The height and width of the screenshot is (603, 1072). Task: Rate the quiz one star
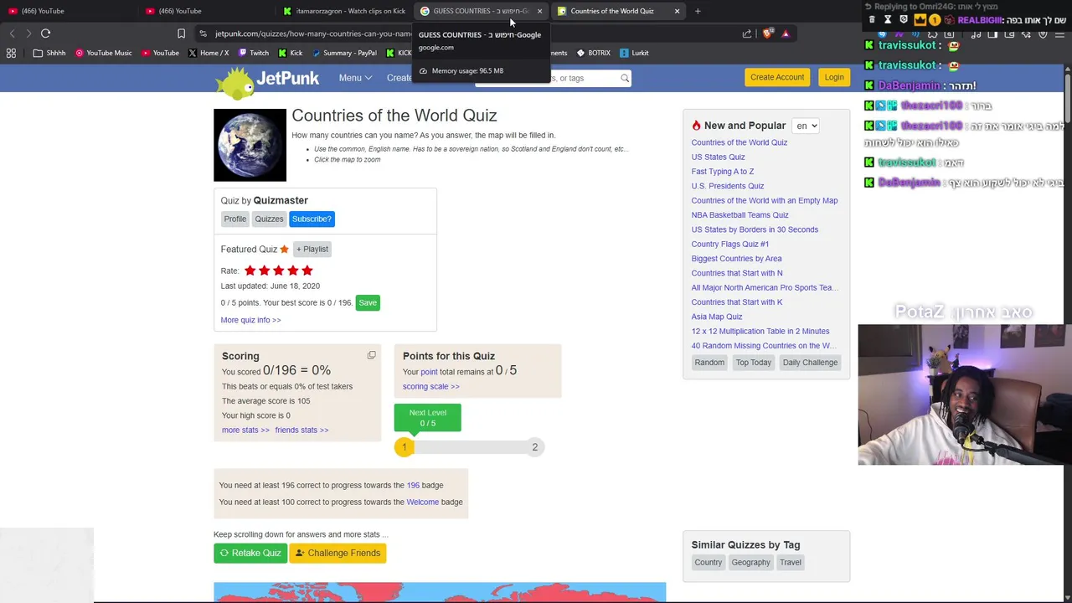[250, 271]
